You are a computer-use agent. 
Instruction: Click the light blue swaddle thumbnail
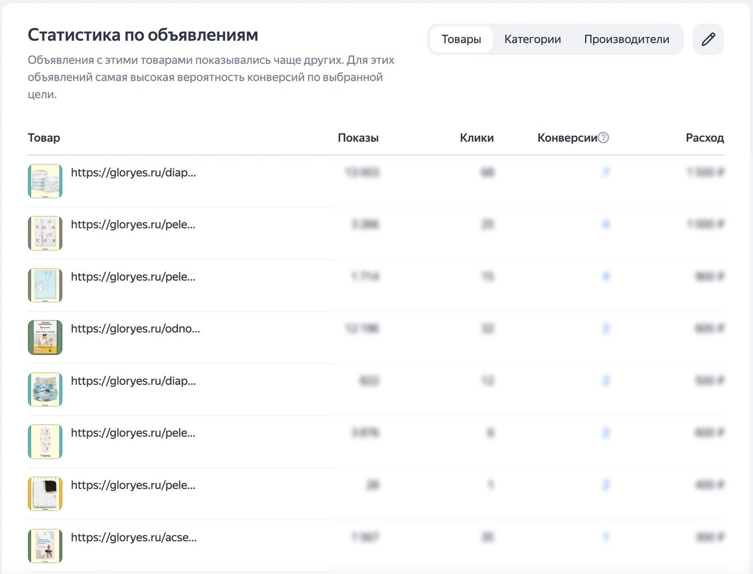45,286
